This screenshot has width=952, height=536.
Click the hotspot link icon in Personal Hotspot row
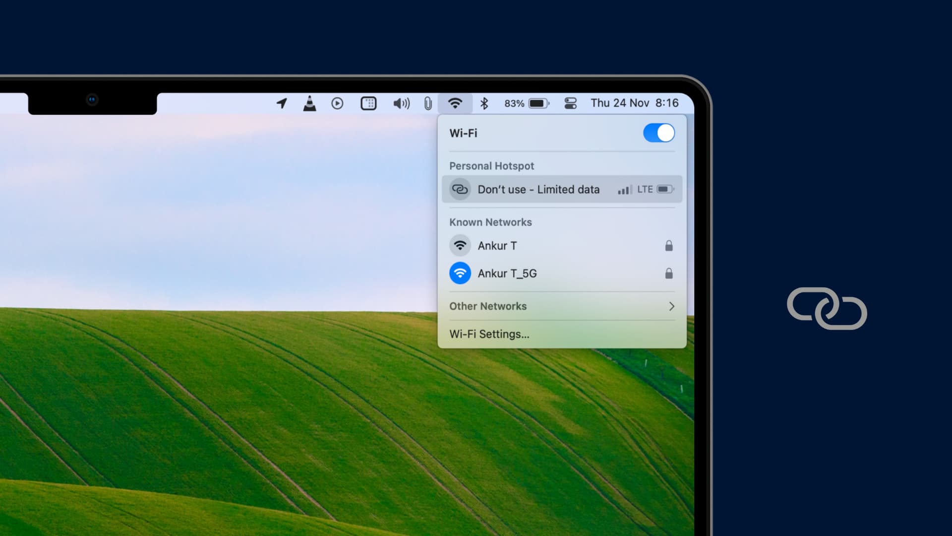[460, 189]
